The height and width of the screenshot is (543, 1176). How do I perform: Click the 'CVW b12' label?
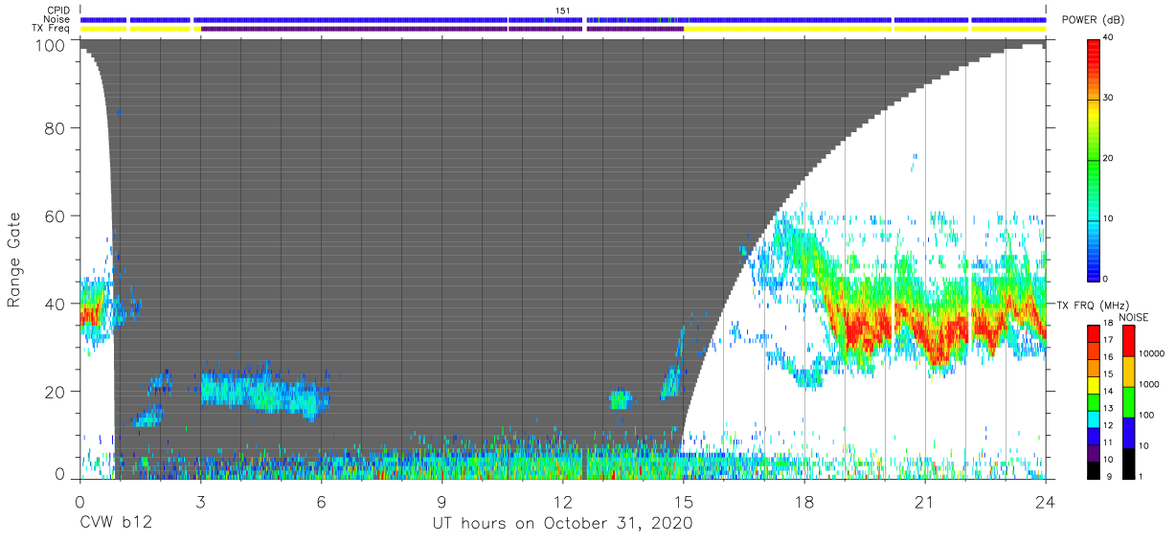coord(115,524)
